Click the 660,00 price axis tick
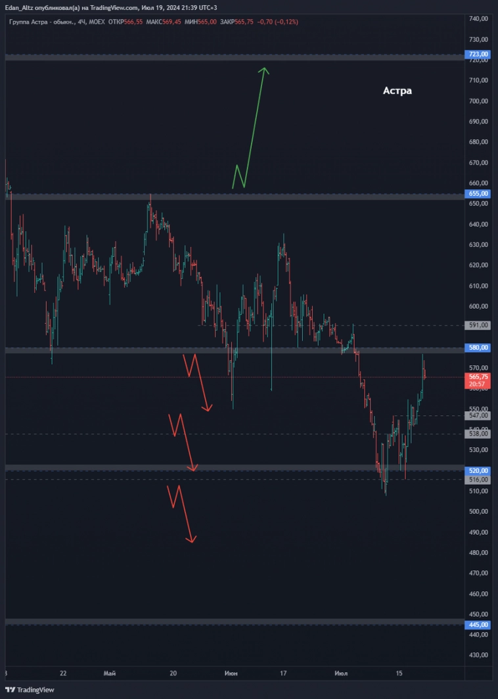This screenshot has width=498, height=699. [478, 183]
